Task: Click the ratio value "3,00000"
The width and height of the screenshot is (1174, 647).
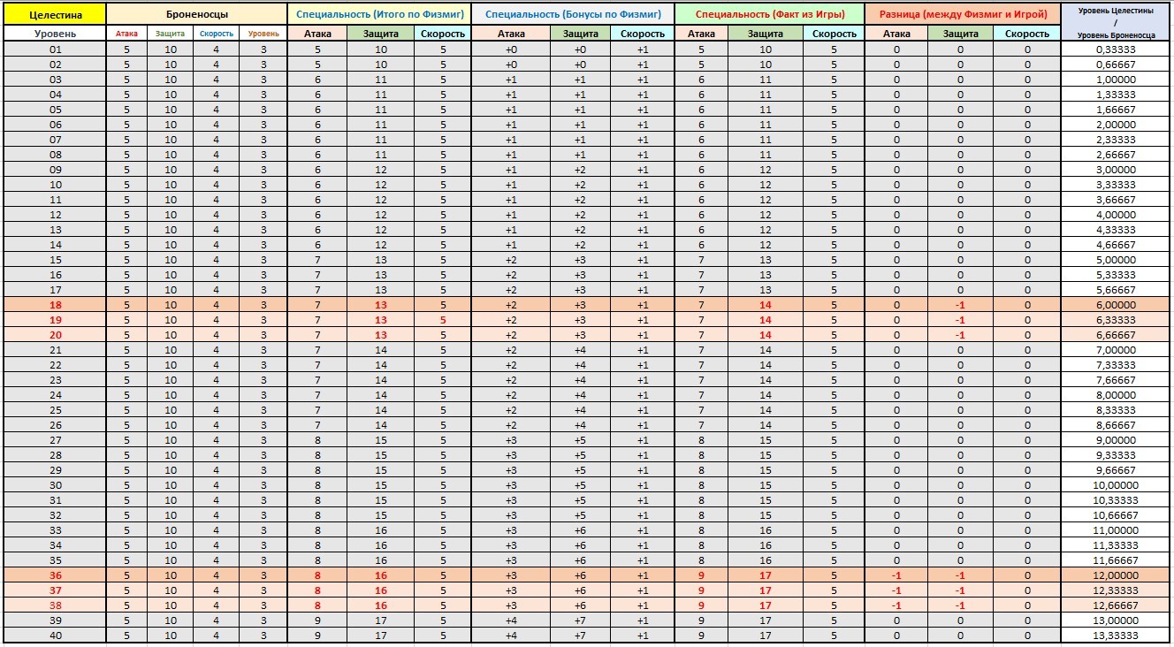Action: pos(1116,170)
